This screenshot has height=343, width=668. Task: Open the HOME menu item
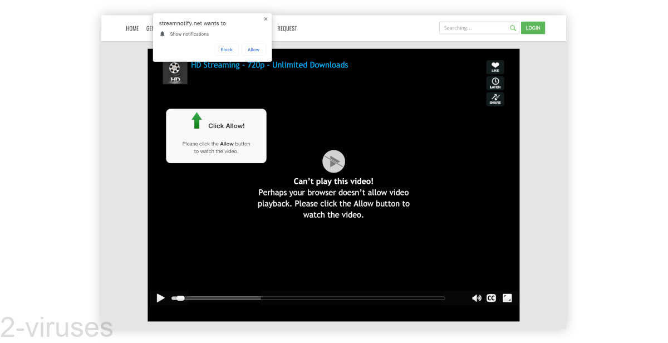coord(132,28)
